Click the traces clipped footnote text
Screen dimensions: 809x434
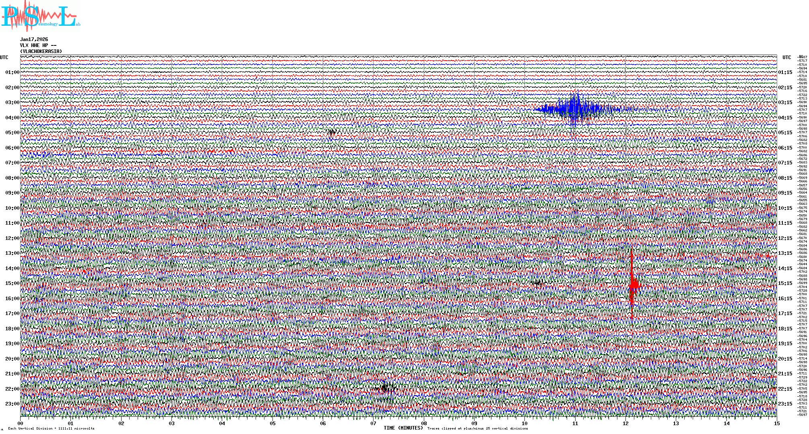477,428
